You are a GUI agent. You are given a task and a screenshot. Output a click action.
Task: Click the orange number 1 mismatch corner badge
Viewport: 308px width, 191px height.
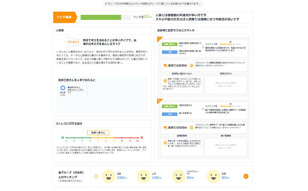click(159, 39)
